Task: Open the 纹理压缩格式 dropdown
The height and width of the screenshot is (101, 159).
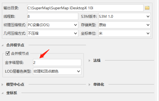Action: point(53,25)
